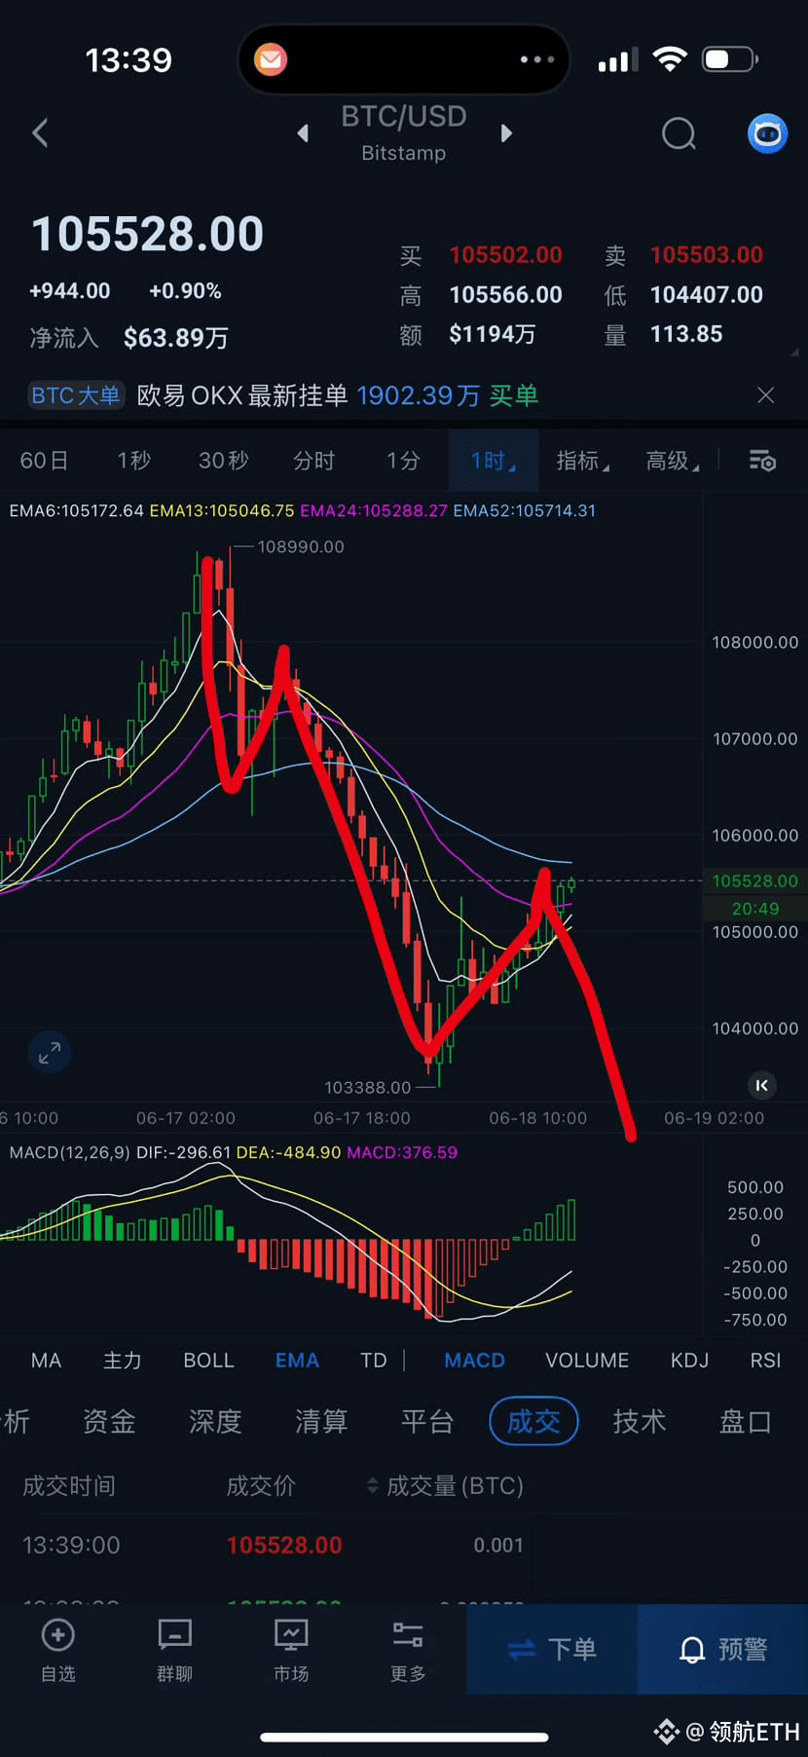Toggle the BOLL indicator
This screenshot has height=1757, width=808.
point(208,1361)
